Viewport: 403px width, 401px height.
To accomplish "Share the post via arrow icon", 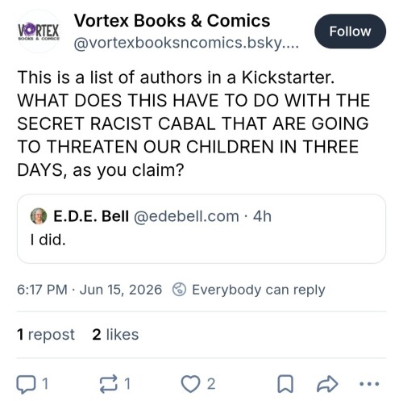I will [x=327, y=384].
